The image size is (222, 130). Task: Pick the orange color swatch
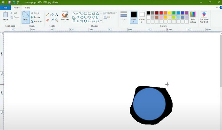165,13
